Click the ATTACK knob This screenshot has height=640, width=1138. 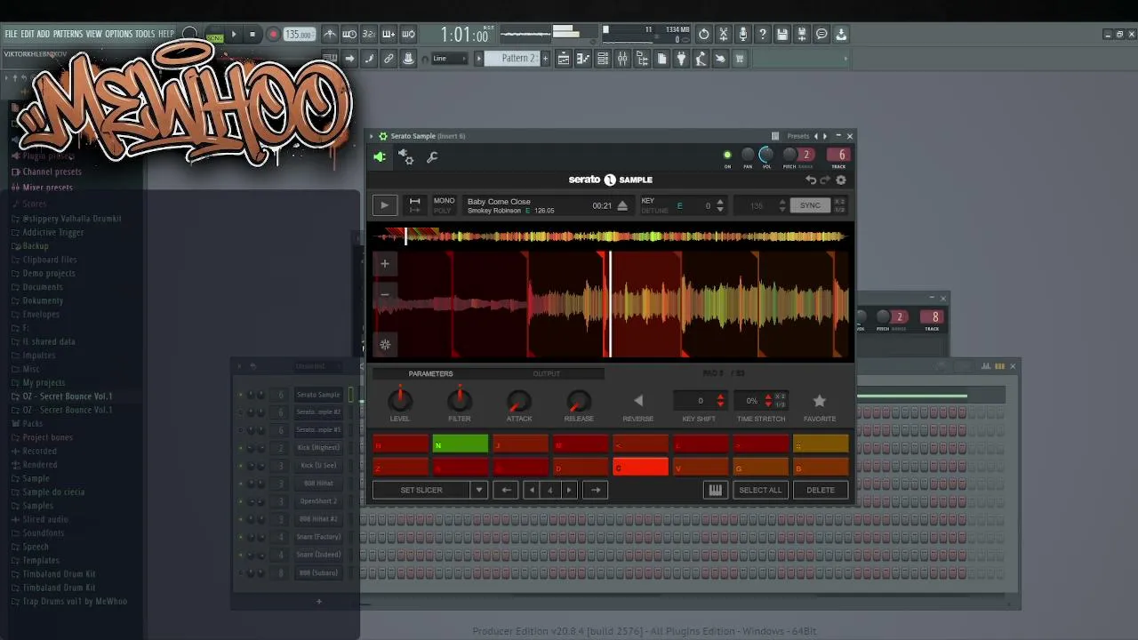click(x=519, y=401)
